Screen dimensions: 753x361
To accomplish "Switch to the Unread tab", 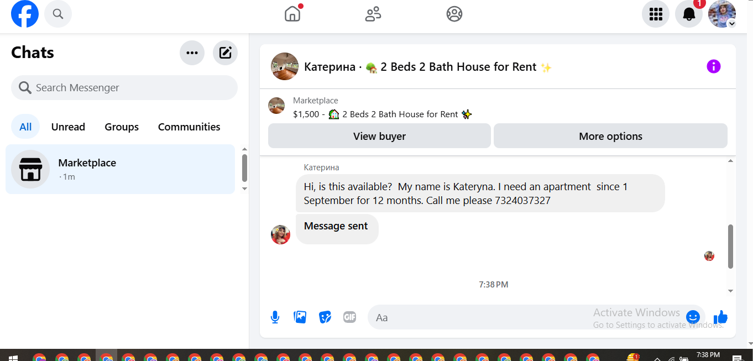I will click(68, 127).
